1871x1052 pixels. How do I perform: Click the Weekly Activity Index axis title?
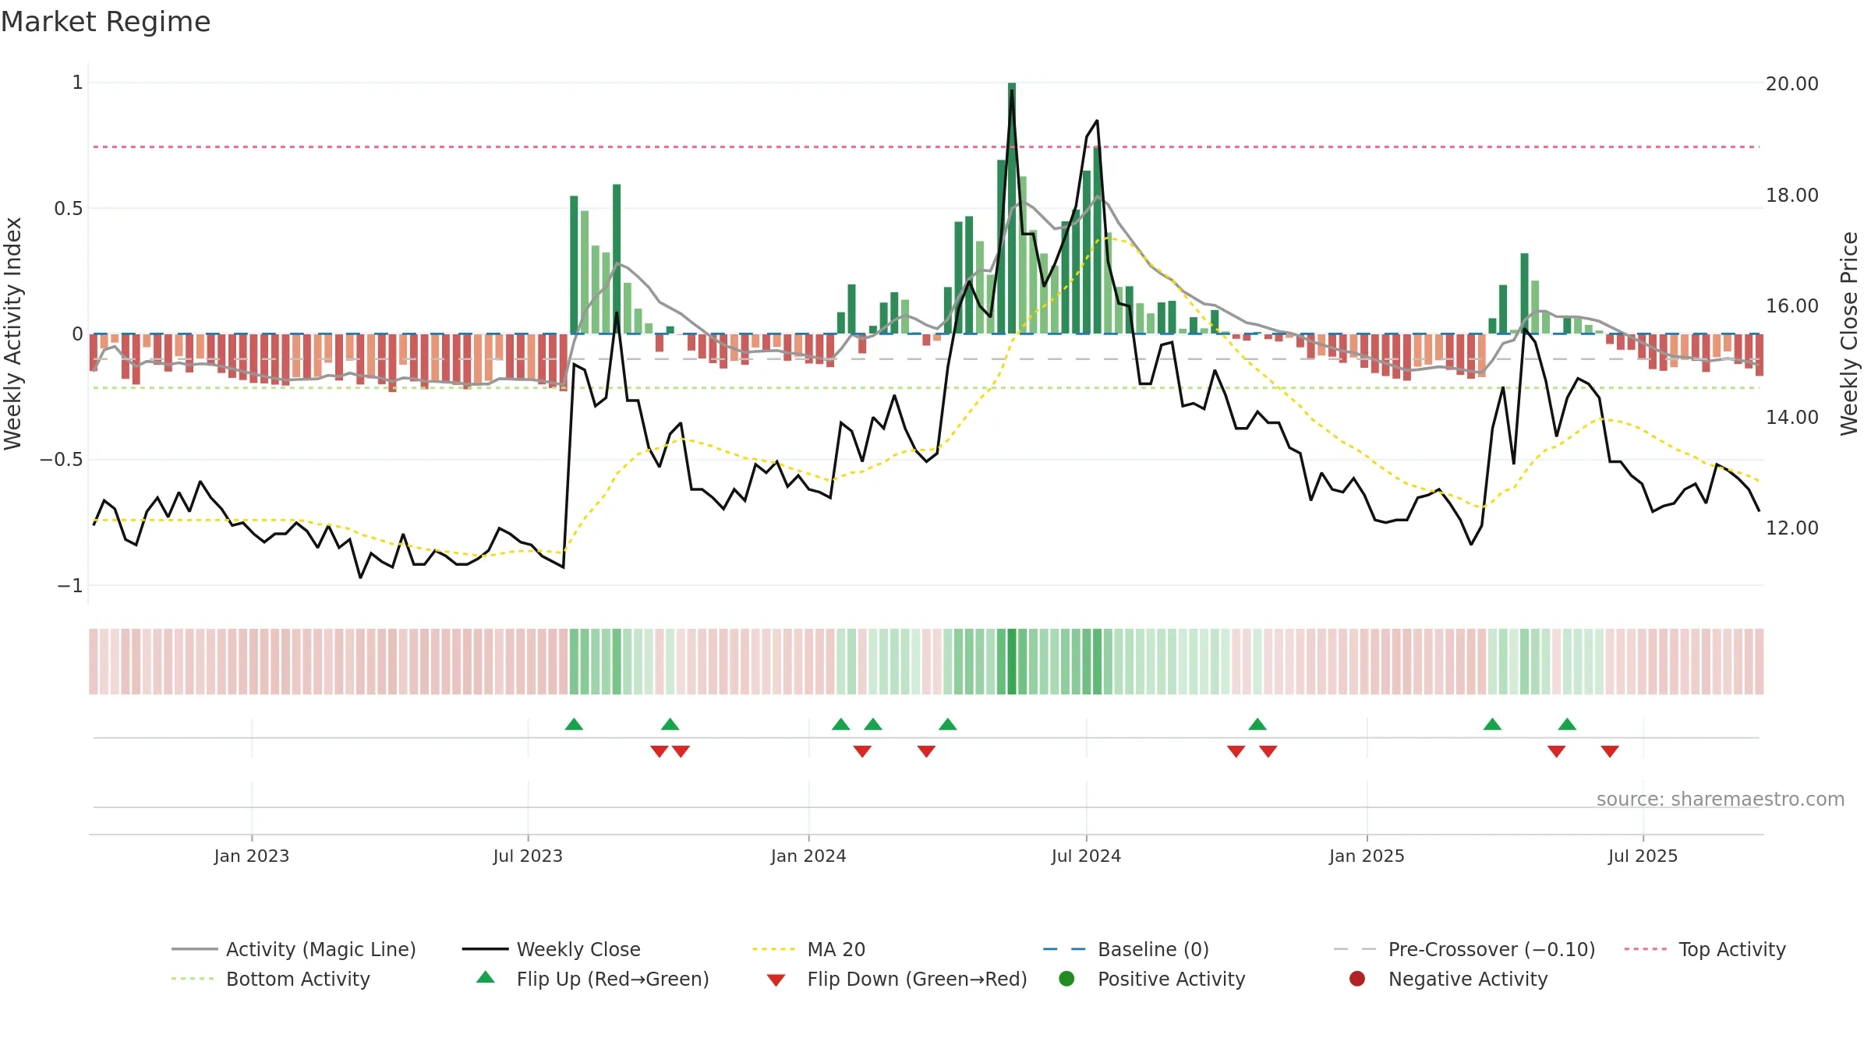[13, 334]
